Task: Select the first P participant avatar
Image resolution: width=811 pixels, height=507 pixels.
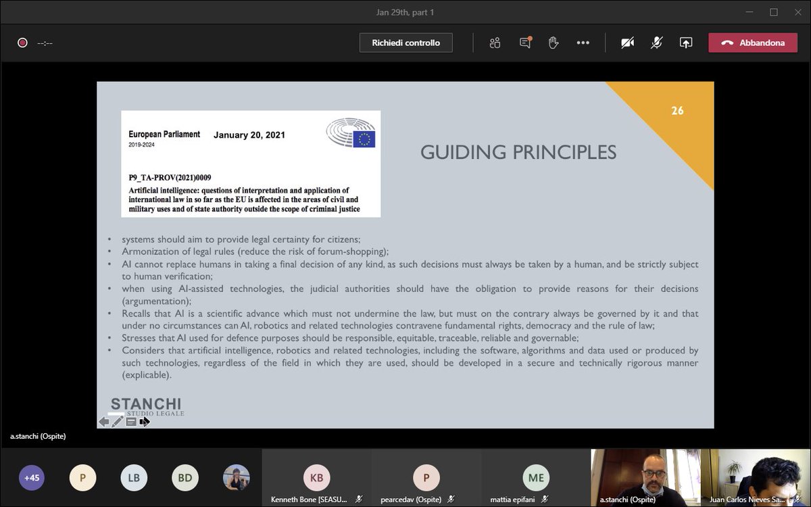Action: [82, 478]
